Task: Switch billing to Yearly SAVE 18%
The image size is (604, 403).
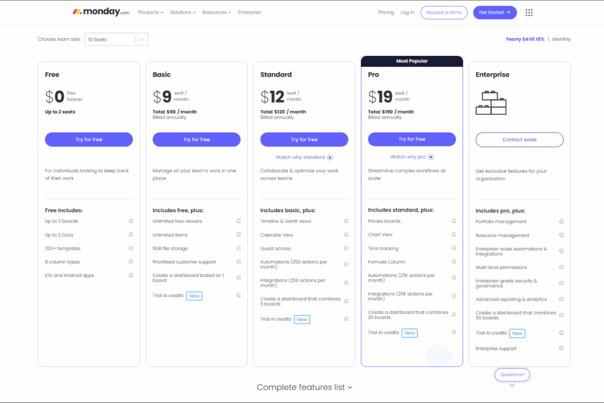Action: [525, 39]
